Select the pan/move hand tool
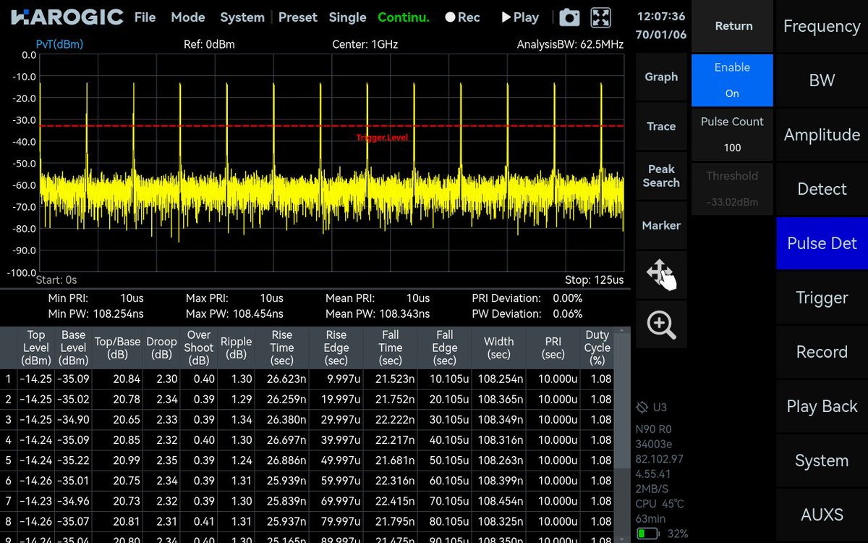The image size is (868, 543). (x=661, y=275)
